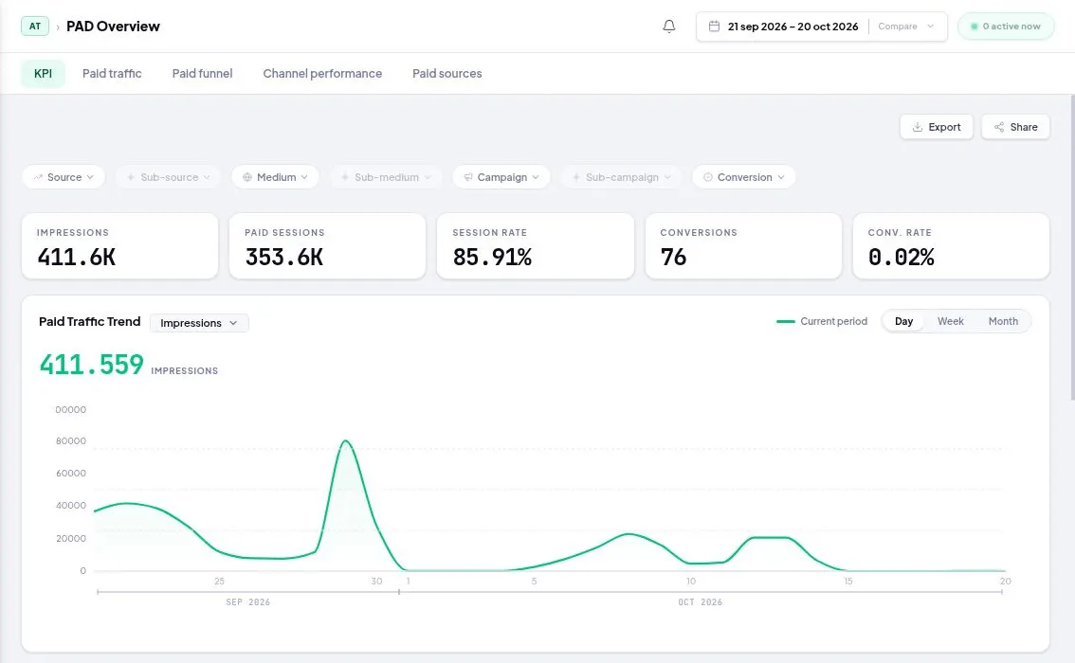Click the Share button

click(1015, 127)
